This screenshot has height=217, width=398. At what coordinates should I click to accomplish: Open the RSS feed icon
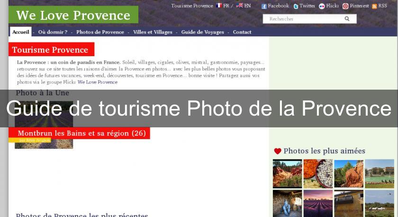[x=374, y=7]
